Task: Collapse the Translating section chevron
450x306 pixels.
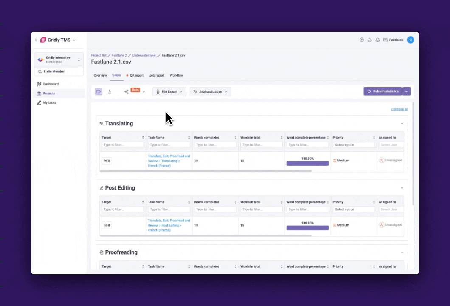Action: click(402, 124)
